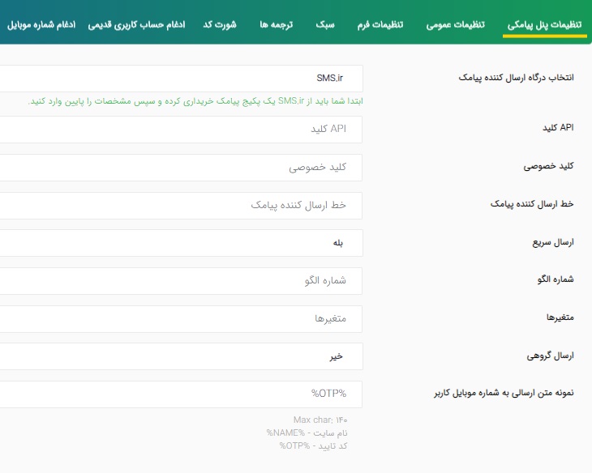Open the ادغام حساب کاربری قدیمی tab
Screen dimensions: 592x473
pyautogui.click(x=137, y=25)
